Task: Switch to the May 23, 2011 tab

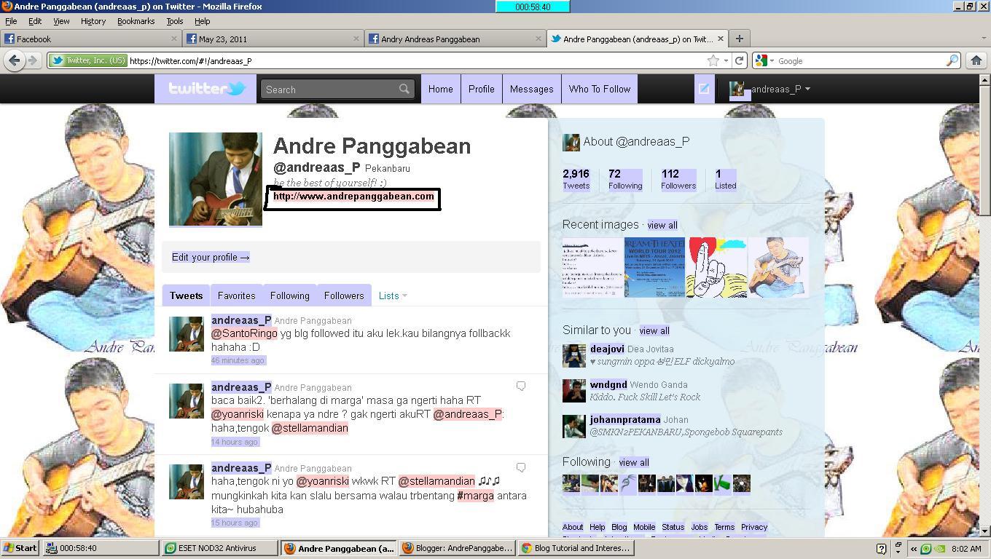Action: point(273,39)
